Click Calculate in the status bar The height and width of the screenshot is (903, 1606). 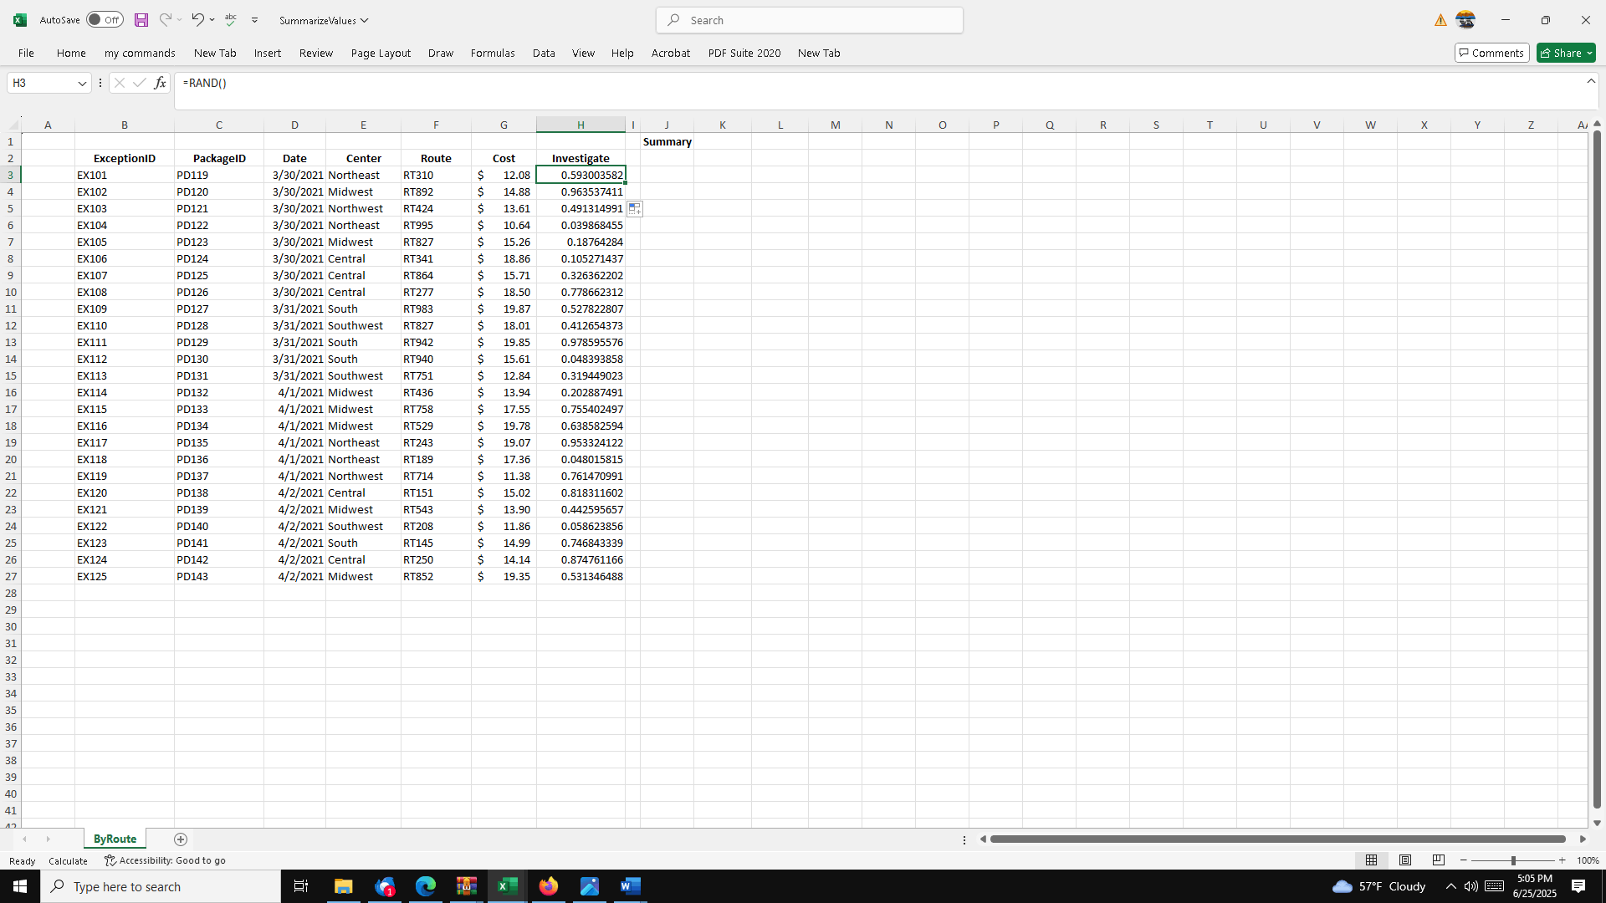[x=68, y=861]
